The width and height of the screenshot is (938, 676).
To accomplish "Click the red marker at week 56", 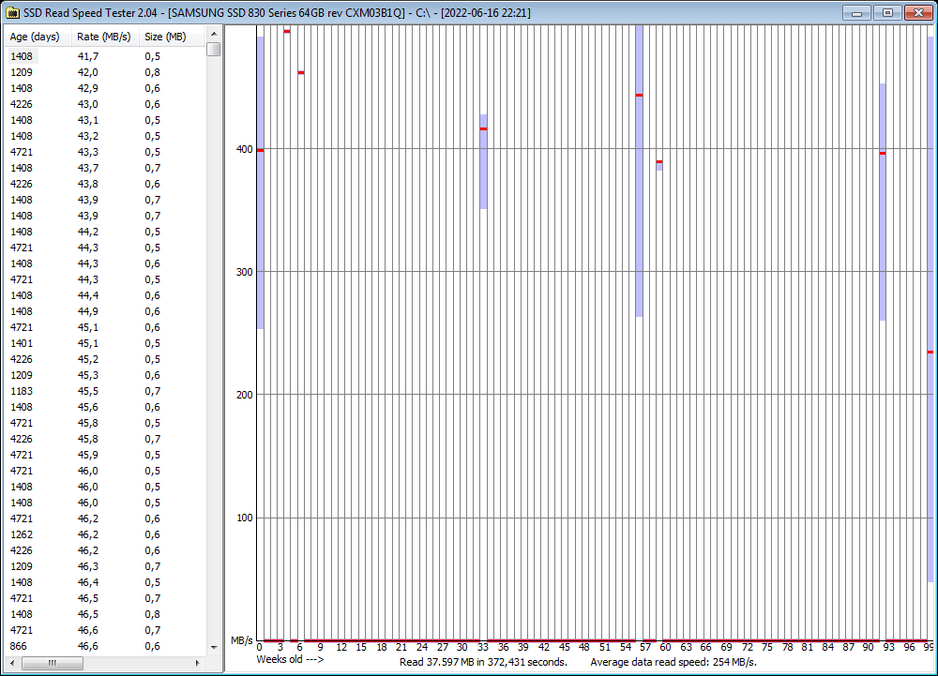I will [639, 95].
